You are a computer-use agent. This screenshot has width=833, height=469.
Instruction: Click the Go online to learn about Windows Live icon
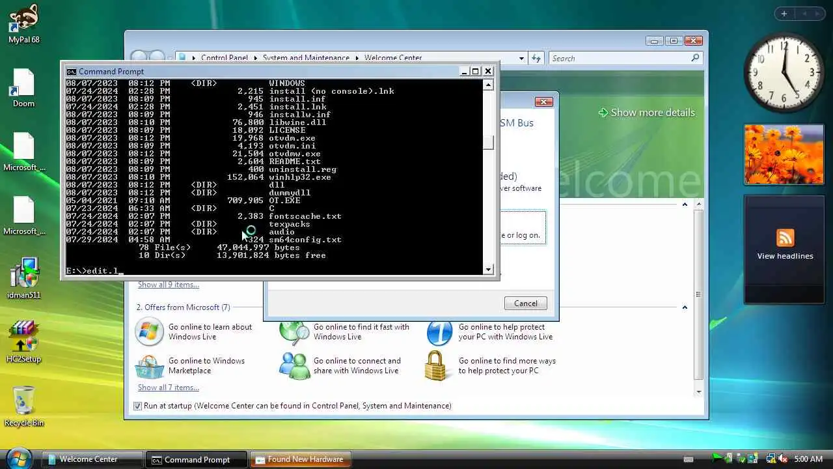[149, 332]
